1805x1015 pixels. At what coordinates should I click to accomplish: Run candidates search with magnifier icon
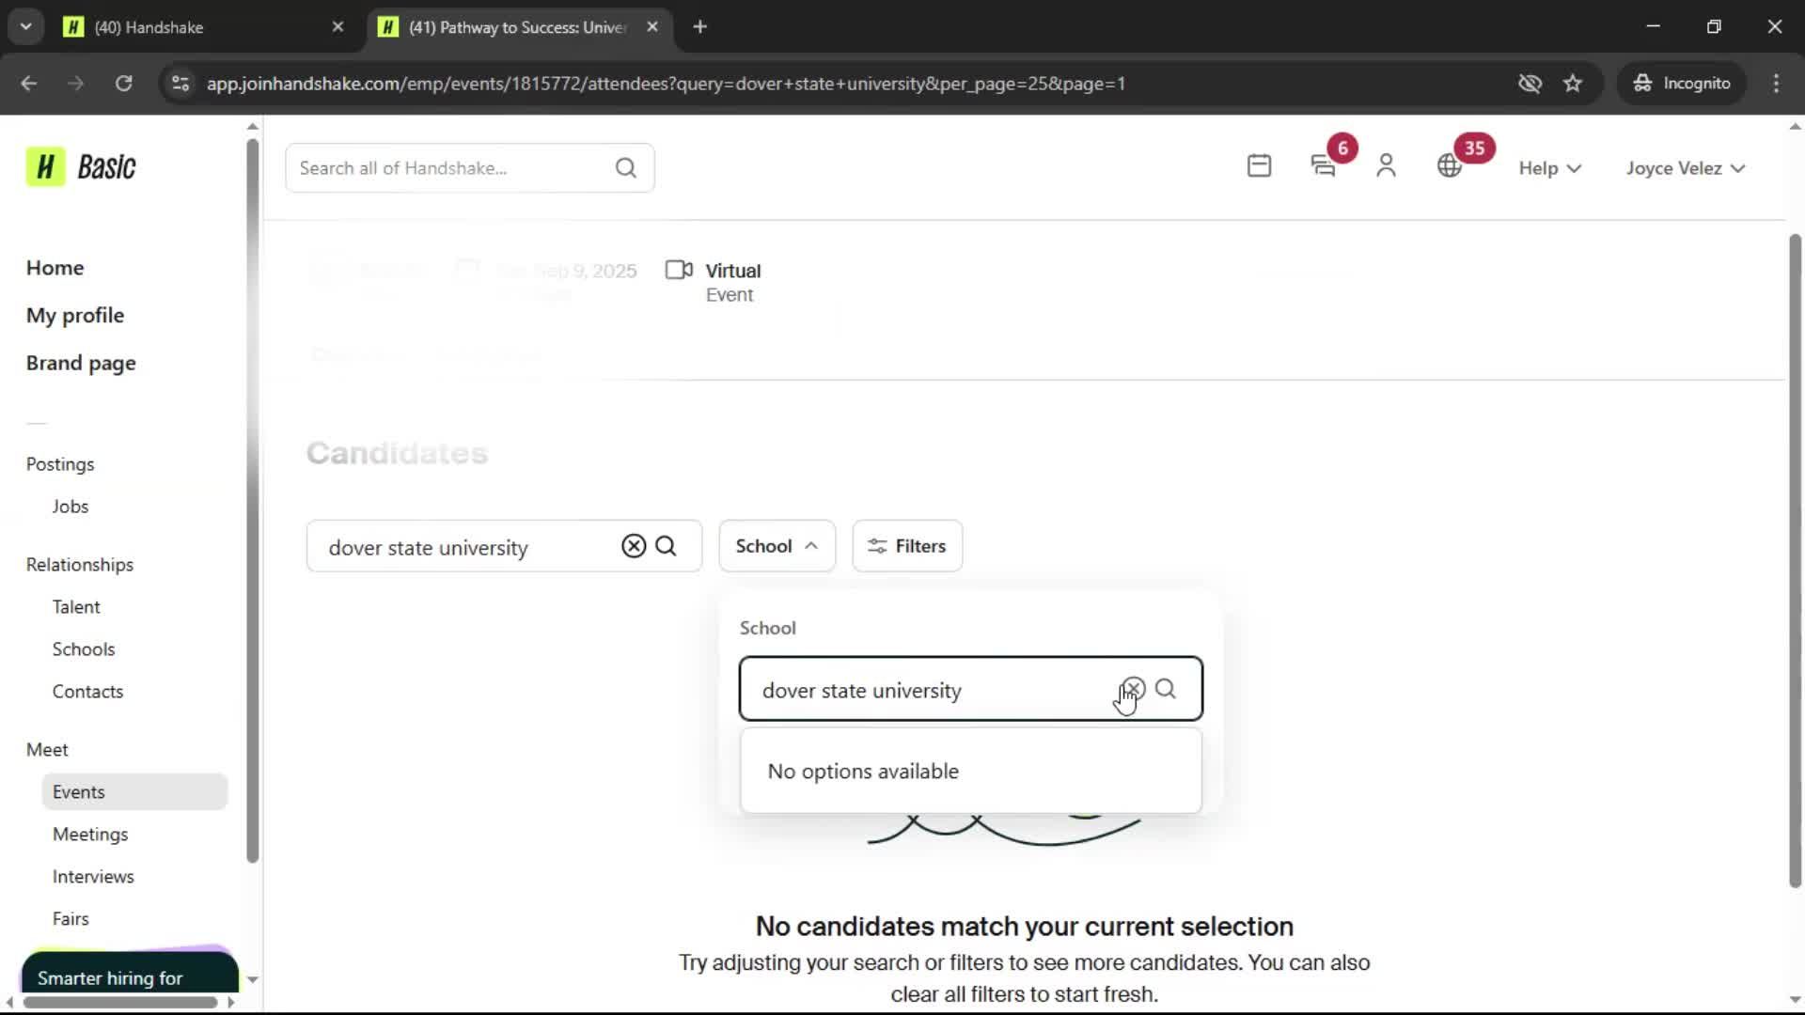tap(666, 546)
